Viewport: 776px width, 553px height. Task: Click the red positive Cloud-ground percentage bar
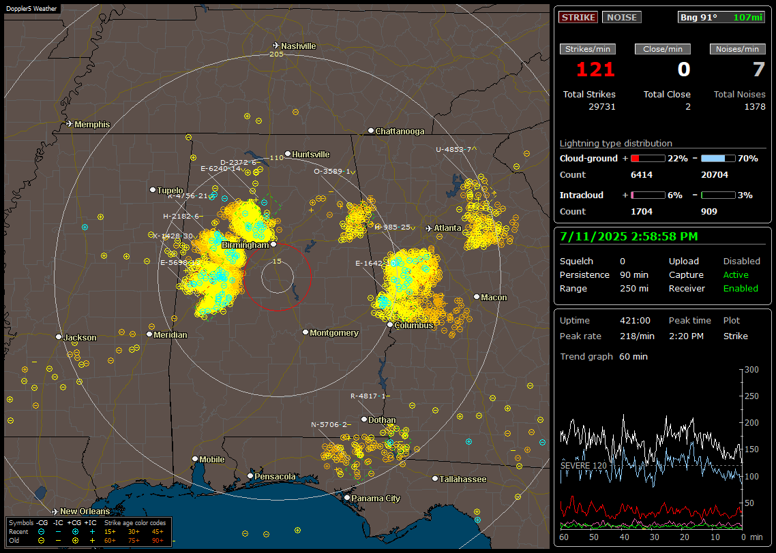tap(648, 159)
